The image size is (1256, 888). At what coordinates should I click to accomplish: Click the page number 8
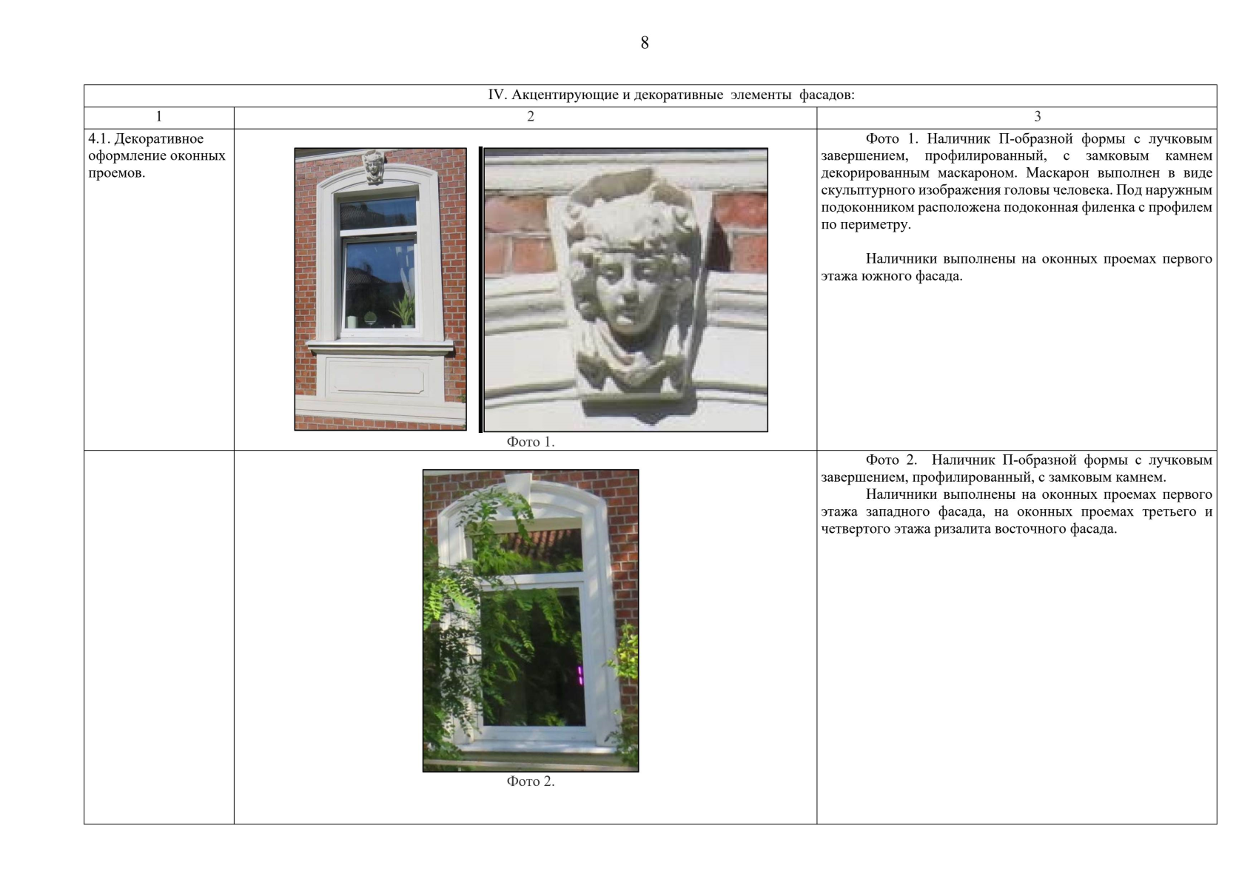click(x=644, y=43)
